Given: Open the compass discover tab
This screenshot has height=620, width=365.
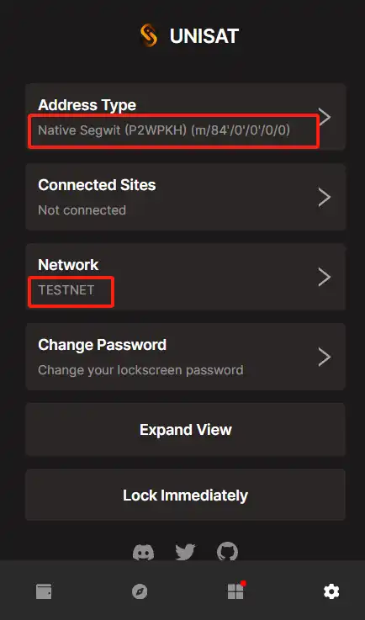Looking at the screenshot, I should click(140, 592).
